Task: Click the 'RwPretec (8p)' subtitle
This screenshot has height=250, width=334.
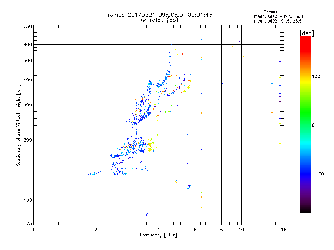Action: pyautogui.click(x=158, y=20)
